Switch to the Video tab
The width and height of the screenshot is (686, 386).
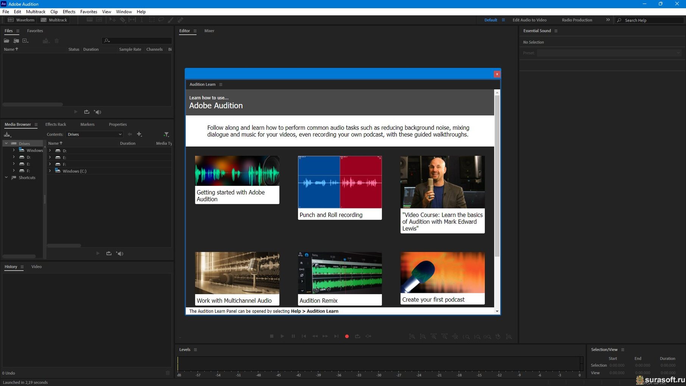(36, 267)
